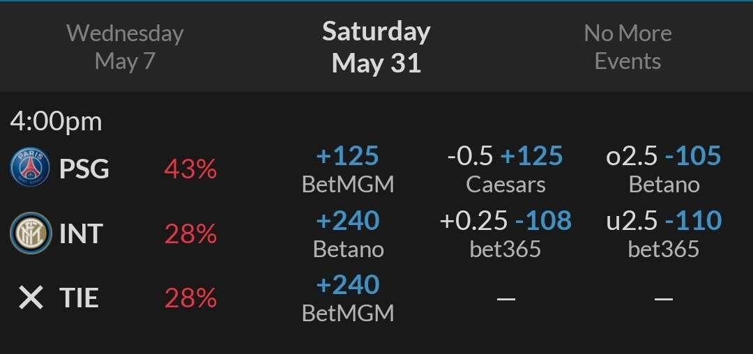753x354 pixels.
Task: Select PSG moneyline +125 at BetMGM
Action: (348, 169)
